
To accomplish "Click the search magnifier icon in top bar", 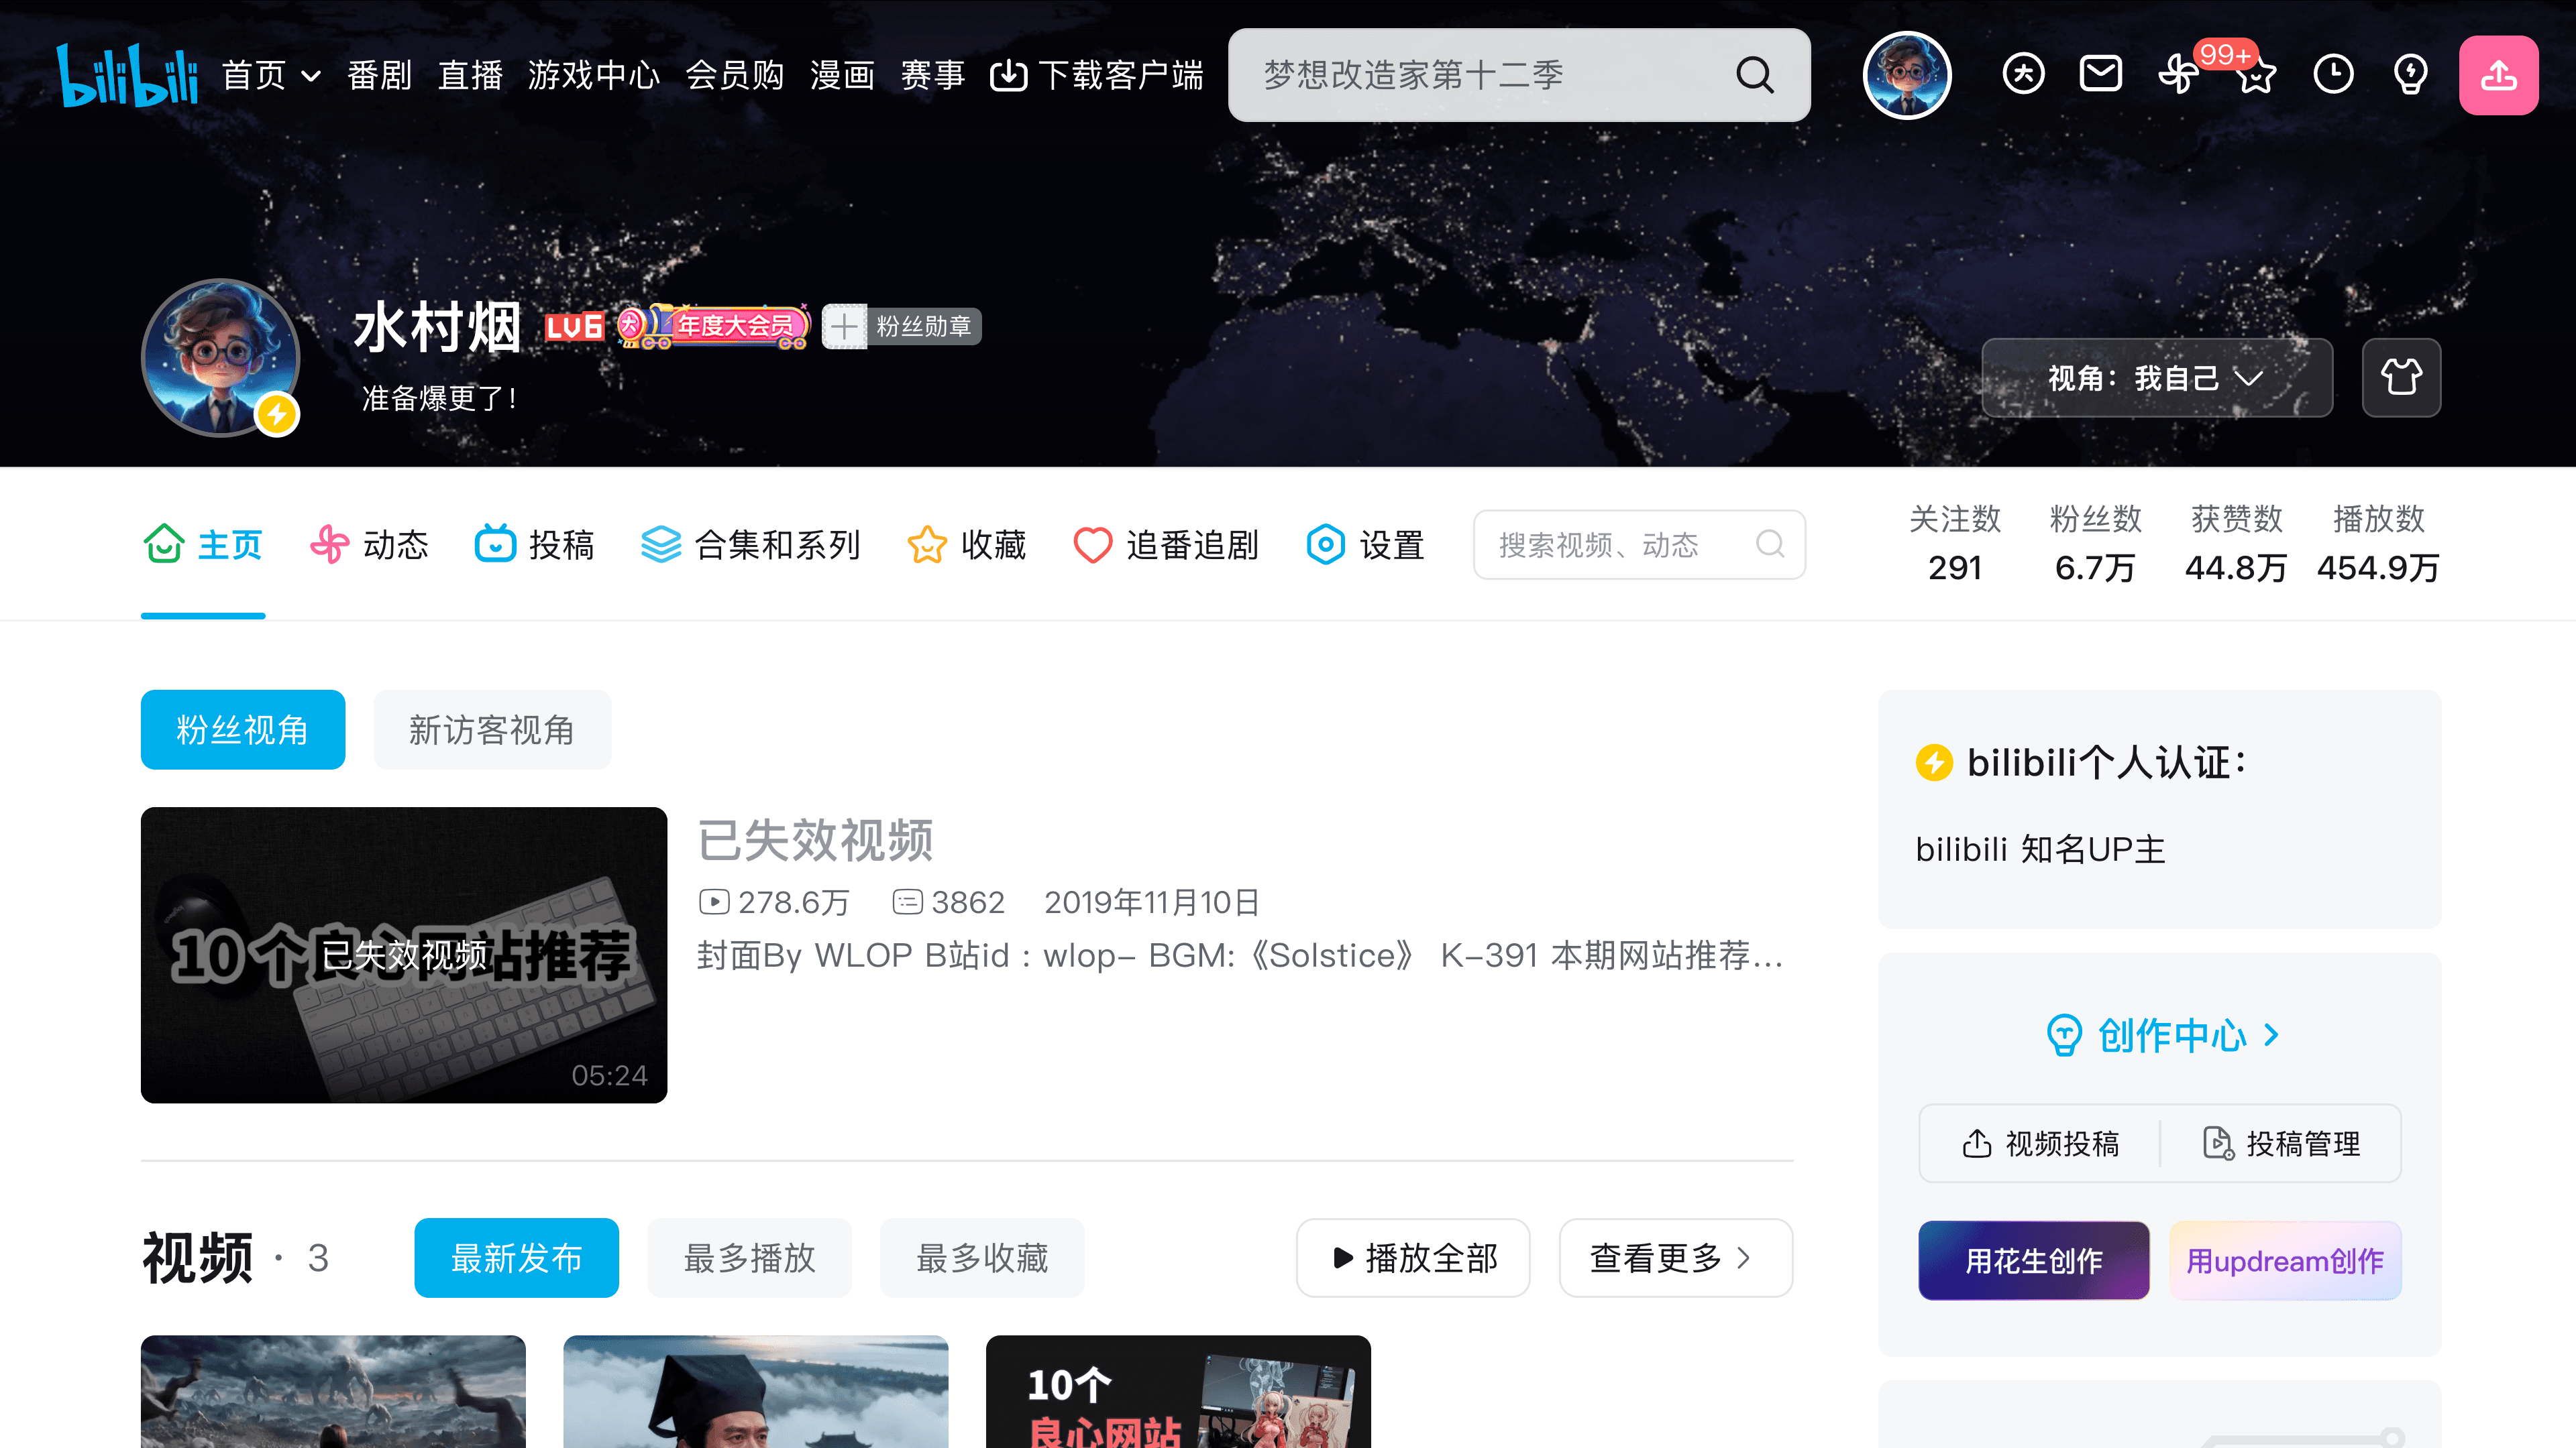I will click(x=1754, y=75).
